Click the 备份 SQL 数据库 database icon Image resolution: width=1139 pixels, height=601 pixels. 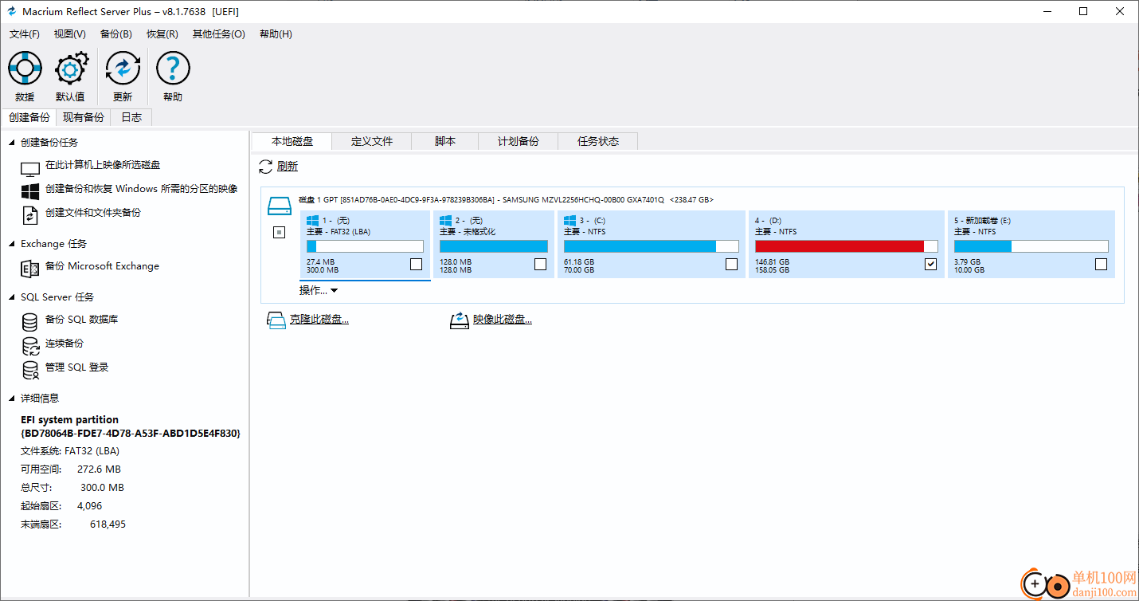coord(30,322)
